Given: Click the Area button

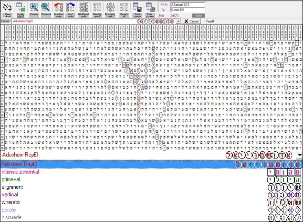Looking at the screenshot, I should pos(198,16).
